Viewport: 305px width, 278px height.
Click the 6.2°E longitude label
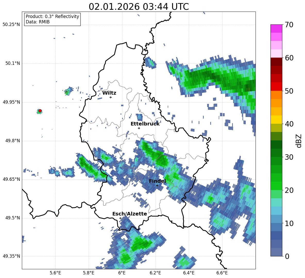click(155, 273)
